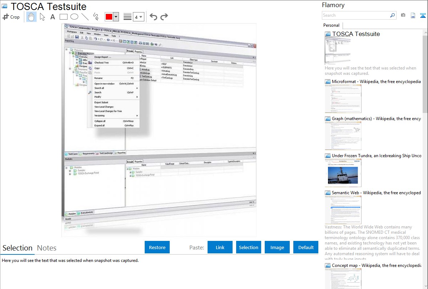Image resolution: width=428 pixels, height=289 pixels.
Task: Open the line width 4 dropdown
Action: click(x=138, y=17)
